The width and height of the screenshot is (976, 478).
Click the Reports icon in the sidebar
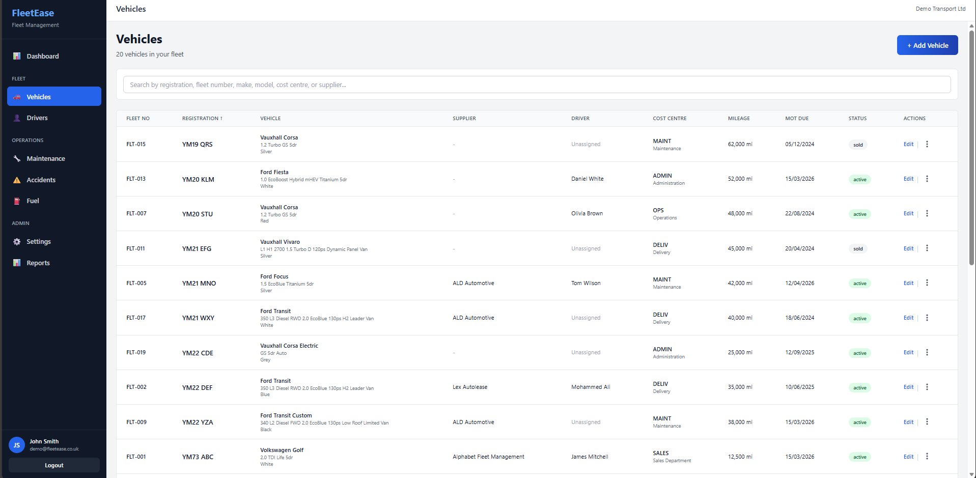(17, 263)
